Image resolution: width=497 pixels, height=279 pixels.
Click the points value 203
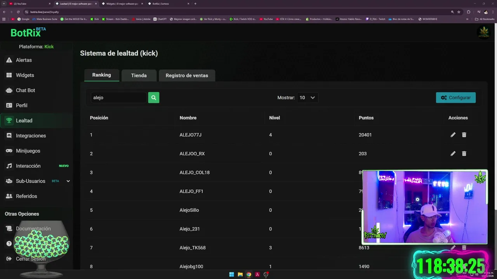pos(363,153)
